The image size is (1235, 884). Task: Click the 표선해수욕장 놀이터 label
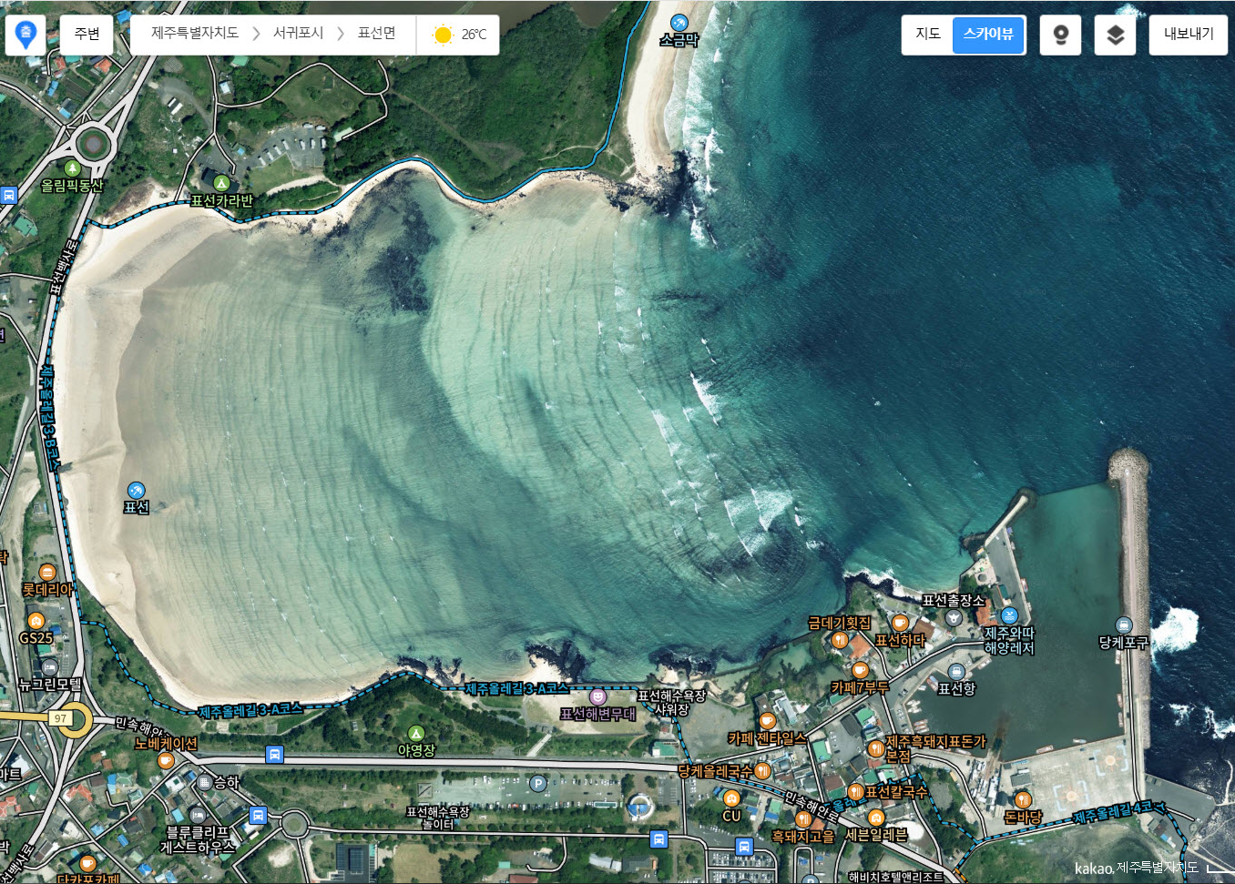coord(438,818)
